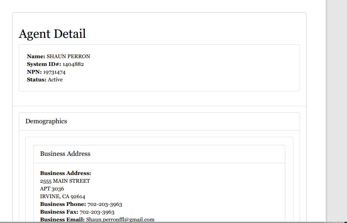
Task: Click the APT 3036 address line
Action: (52, 189)
